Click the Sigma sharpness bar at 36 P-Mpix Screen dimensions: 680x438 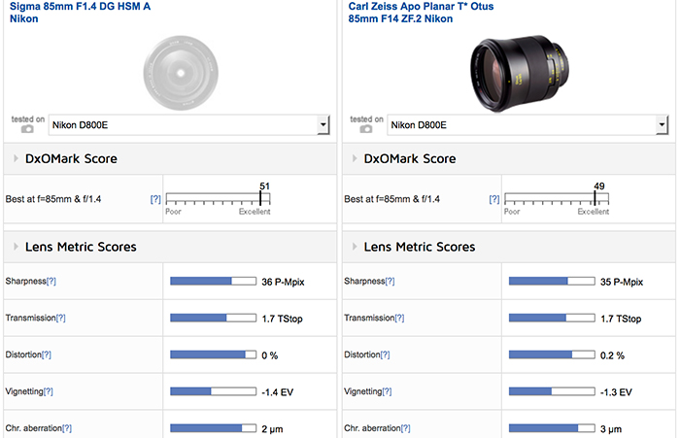(214, 281)
